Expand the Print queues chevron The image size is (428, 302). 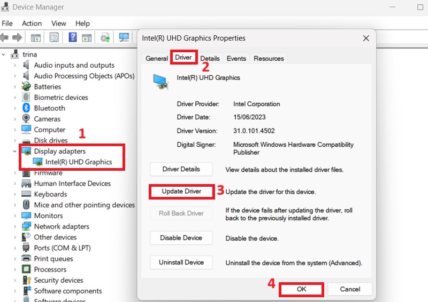tap(15, 259)
